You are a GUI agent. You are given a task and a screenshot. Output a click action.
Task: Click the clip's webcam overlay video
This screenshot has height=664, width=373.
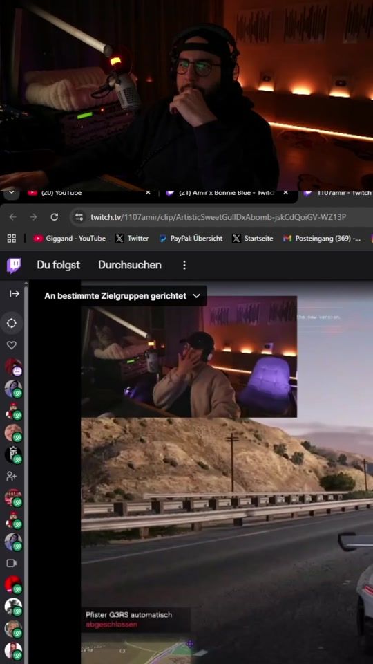pyautogui.click(x=189, y=357)
